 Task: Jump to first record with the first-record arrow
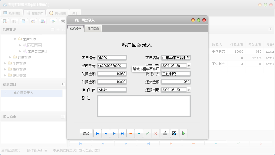coord(97,133)
